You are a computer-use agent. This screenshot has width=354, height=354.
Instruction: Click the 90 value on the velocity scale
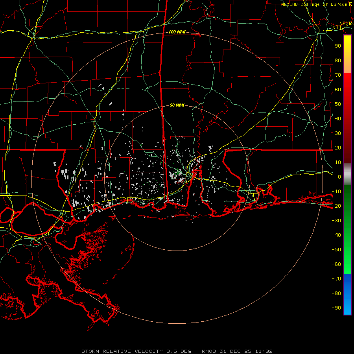pos(338,46)
